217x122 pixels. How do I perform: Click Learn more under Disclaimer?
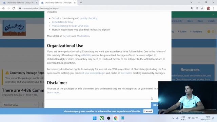pyautogui.click(x=54, y=93)
